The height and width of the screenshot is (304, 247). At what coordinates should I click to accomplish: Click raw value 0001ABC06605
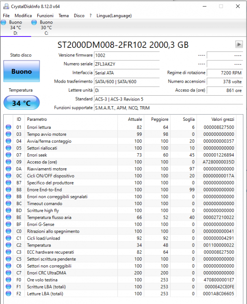pos(219,293)
